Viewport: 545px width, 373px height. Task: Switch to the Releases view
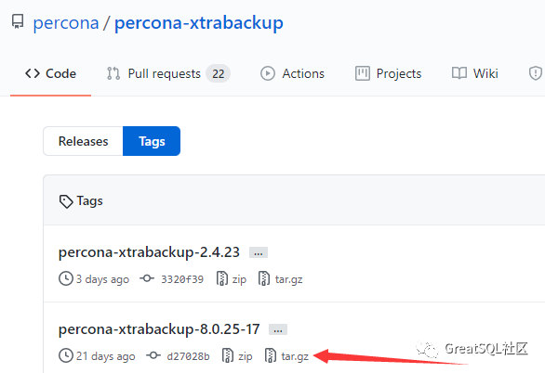click(x=83, y=141)
